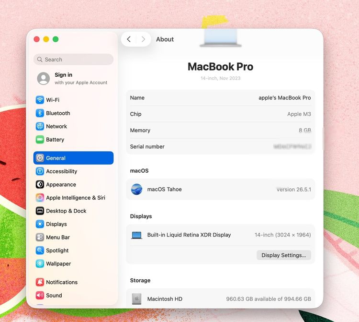Click the MacBook Pro heading
Screen dimensions: 359x322
(221, 67)
